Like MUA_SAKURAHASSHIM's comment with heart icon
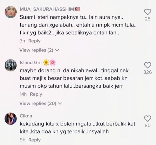Viewport: 156px width, 145px height. tap(148, 12)
